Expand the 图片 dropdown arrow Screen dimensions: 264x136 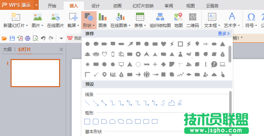[42, 26]
